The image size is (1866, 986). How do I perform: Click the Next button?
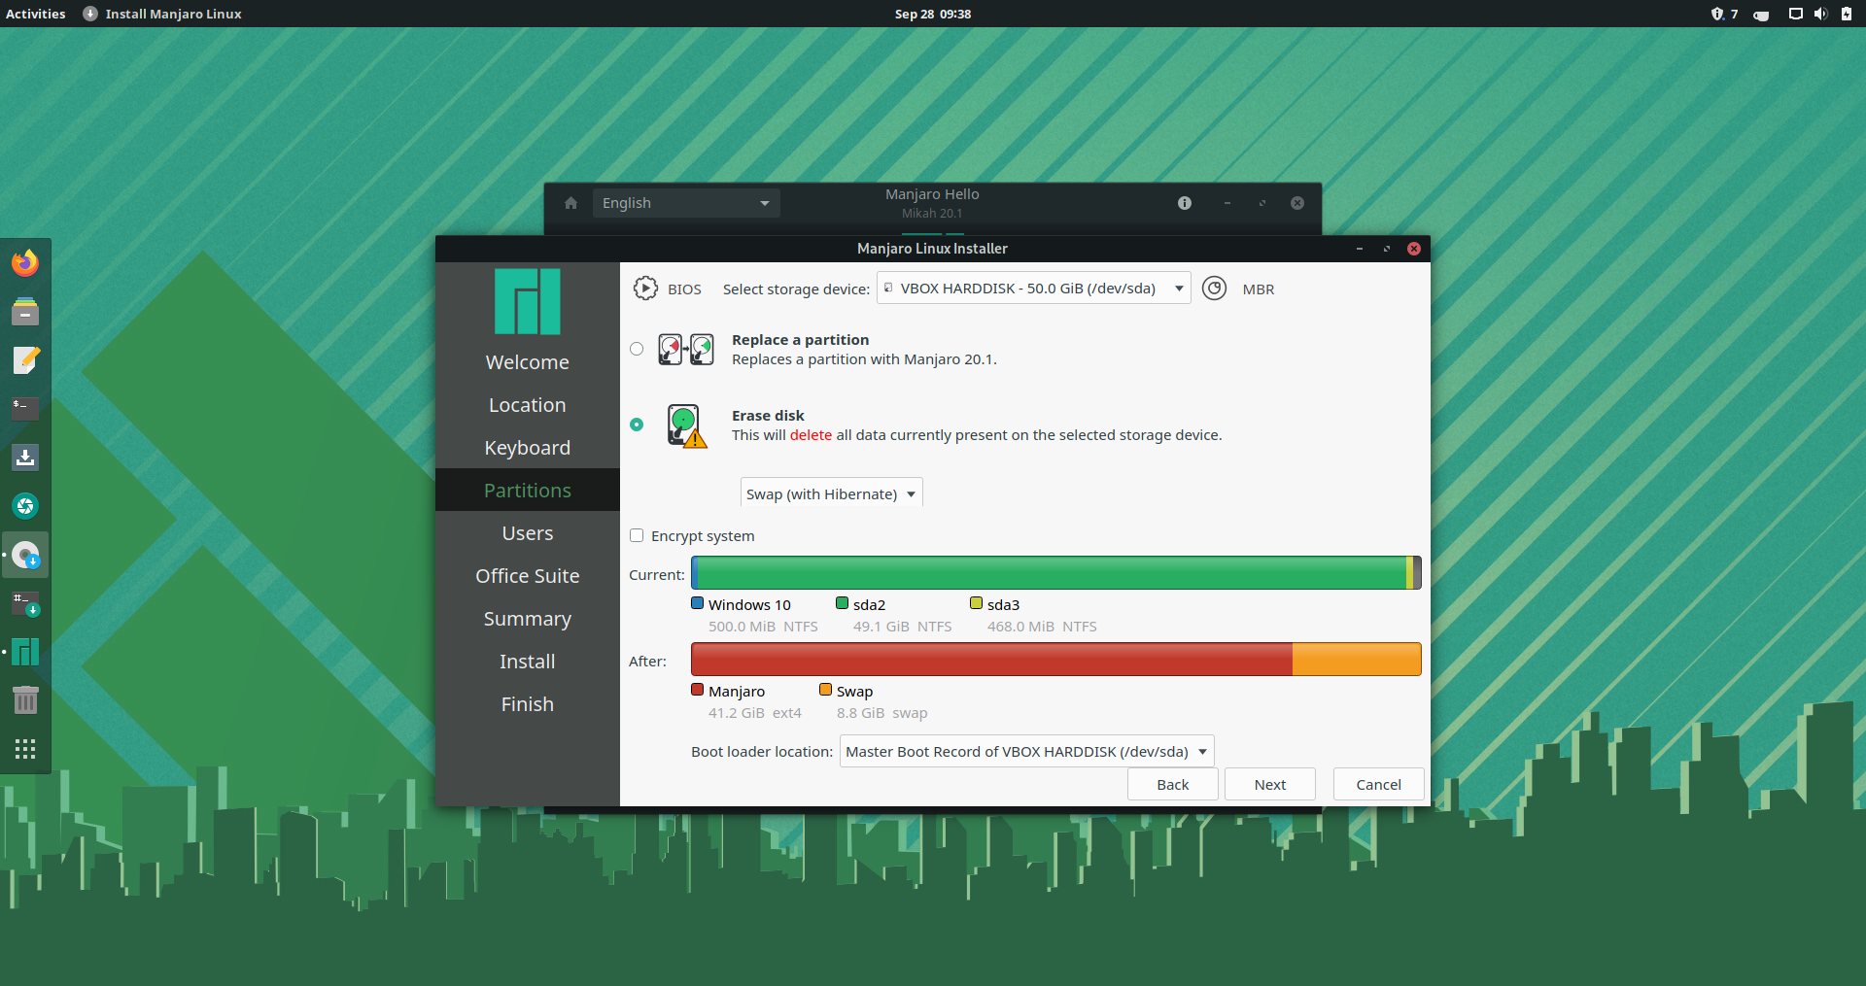pyautogui.click(x=1270, y=784)
